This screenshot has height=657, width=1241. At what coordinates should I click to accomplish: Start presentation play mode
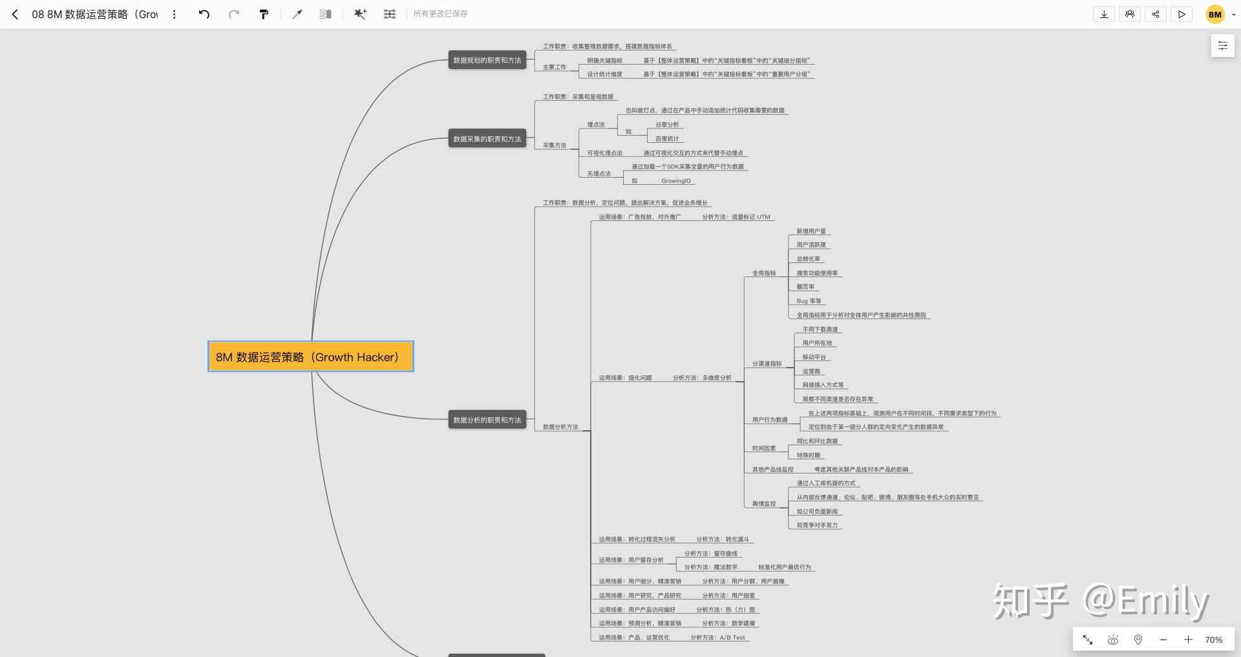pos(1182,14)
